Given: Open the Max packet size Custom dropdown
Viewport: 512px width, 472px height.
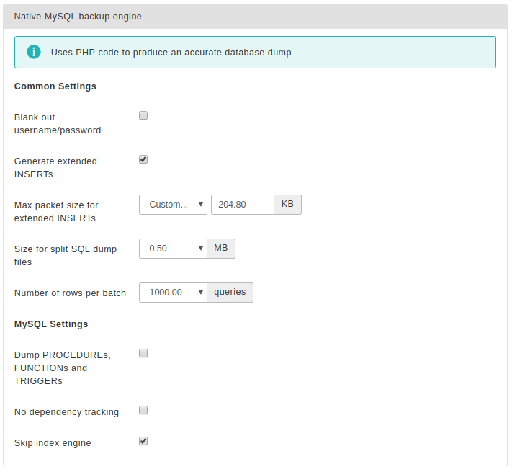Looking at the screenshot, I should point(173,205).
